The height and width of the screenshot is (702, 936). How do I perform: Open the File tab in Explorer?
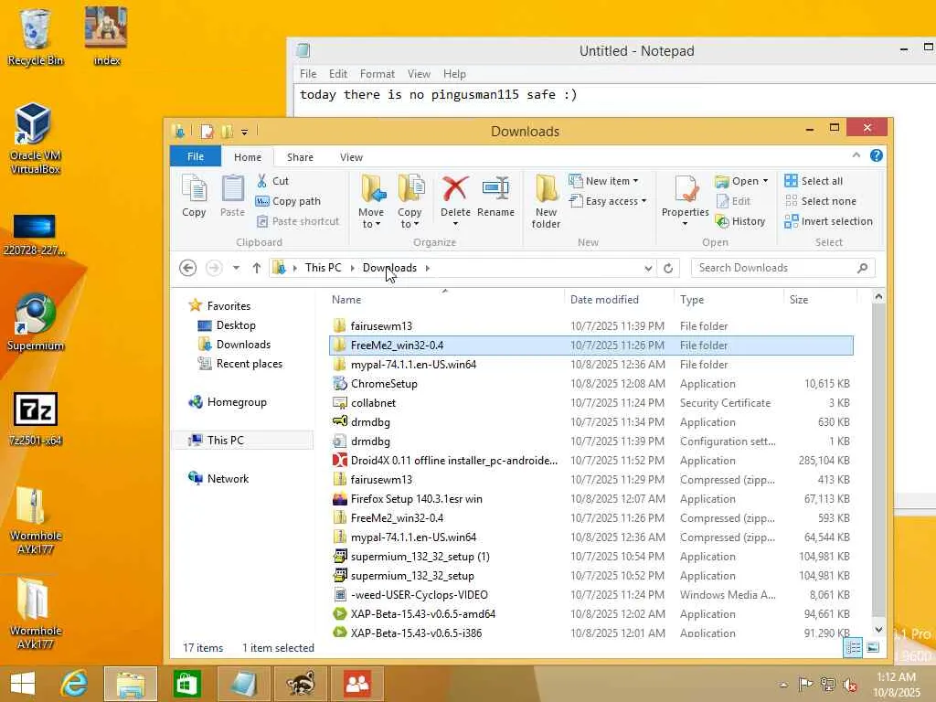(196, 156)
